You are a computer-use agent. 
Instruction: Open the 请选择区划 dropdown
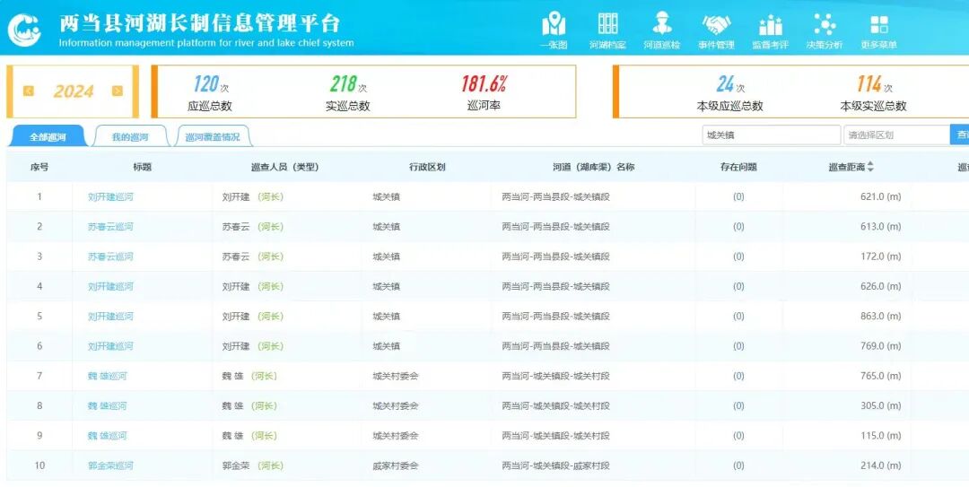[896, 135]
